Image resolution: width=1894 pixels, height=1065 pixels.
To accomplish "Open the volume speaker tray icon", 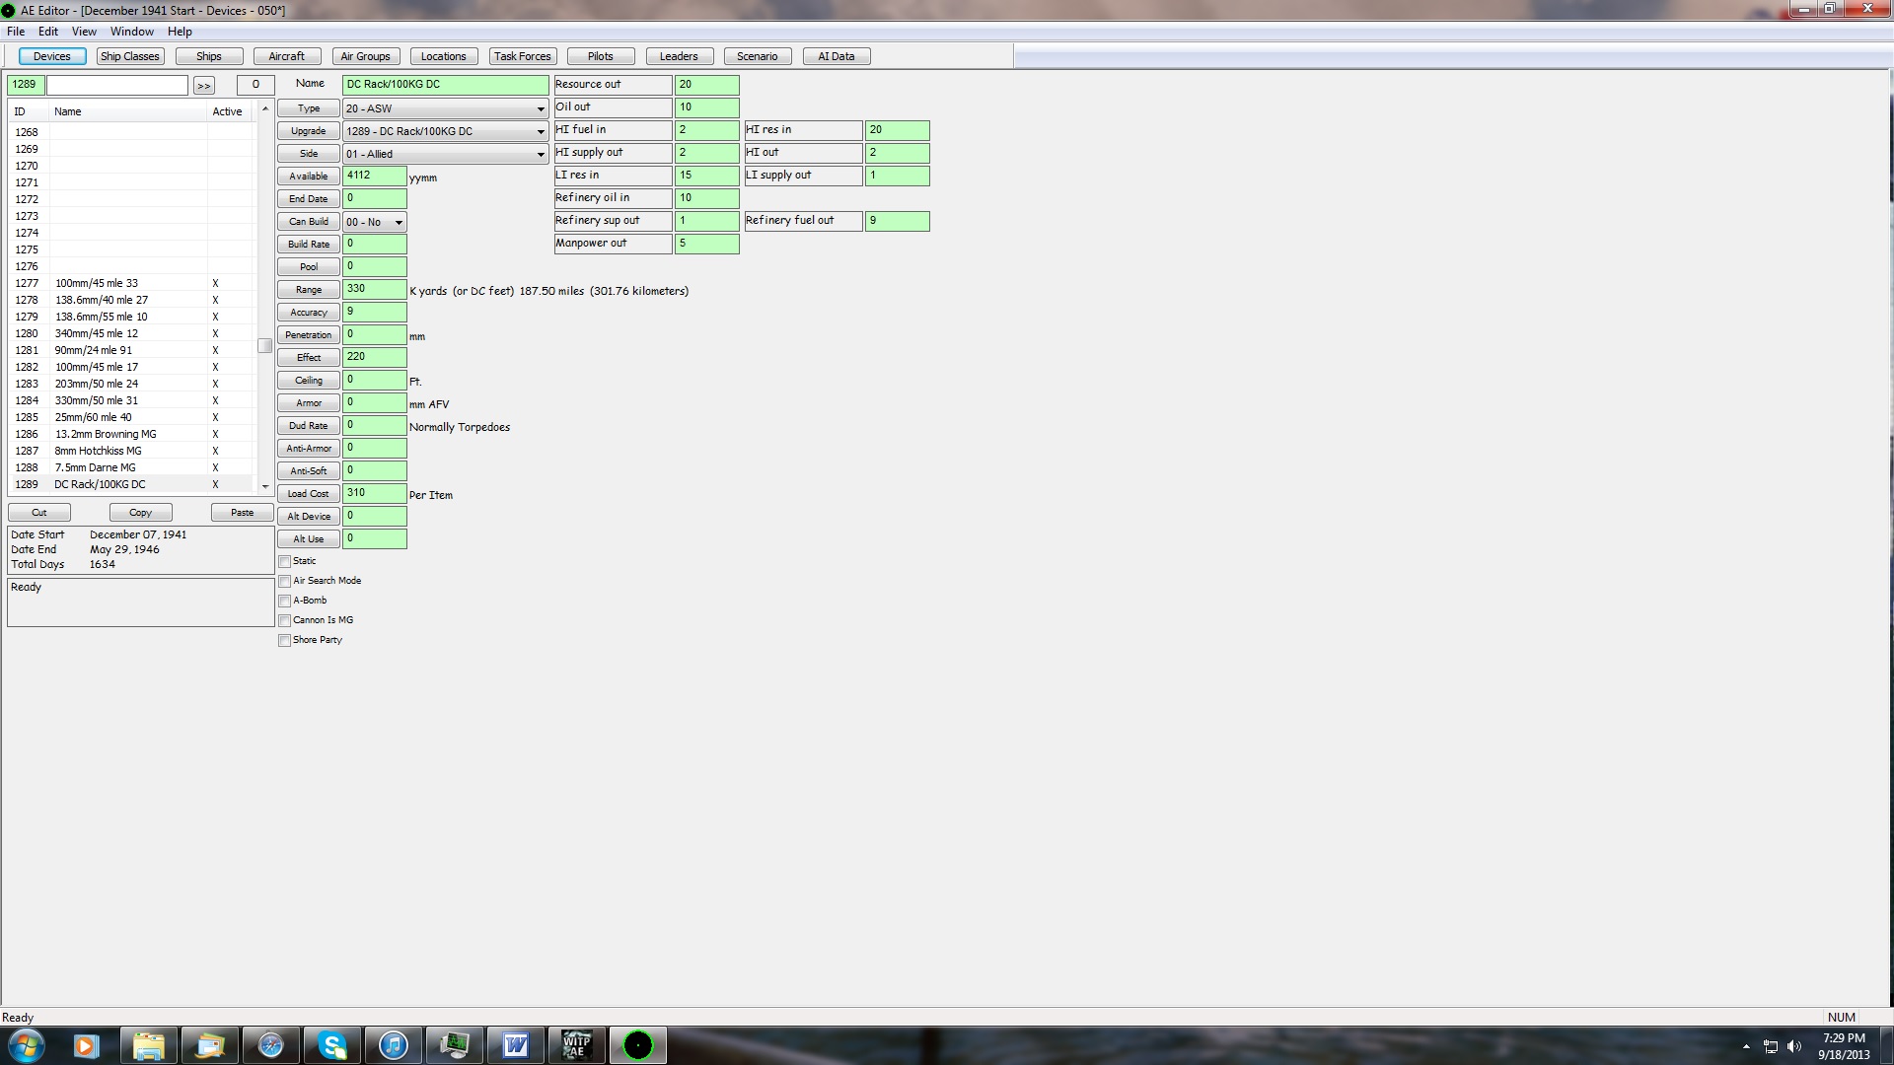I will pos(1793,1046).
